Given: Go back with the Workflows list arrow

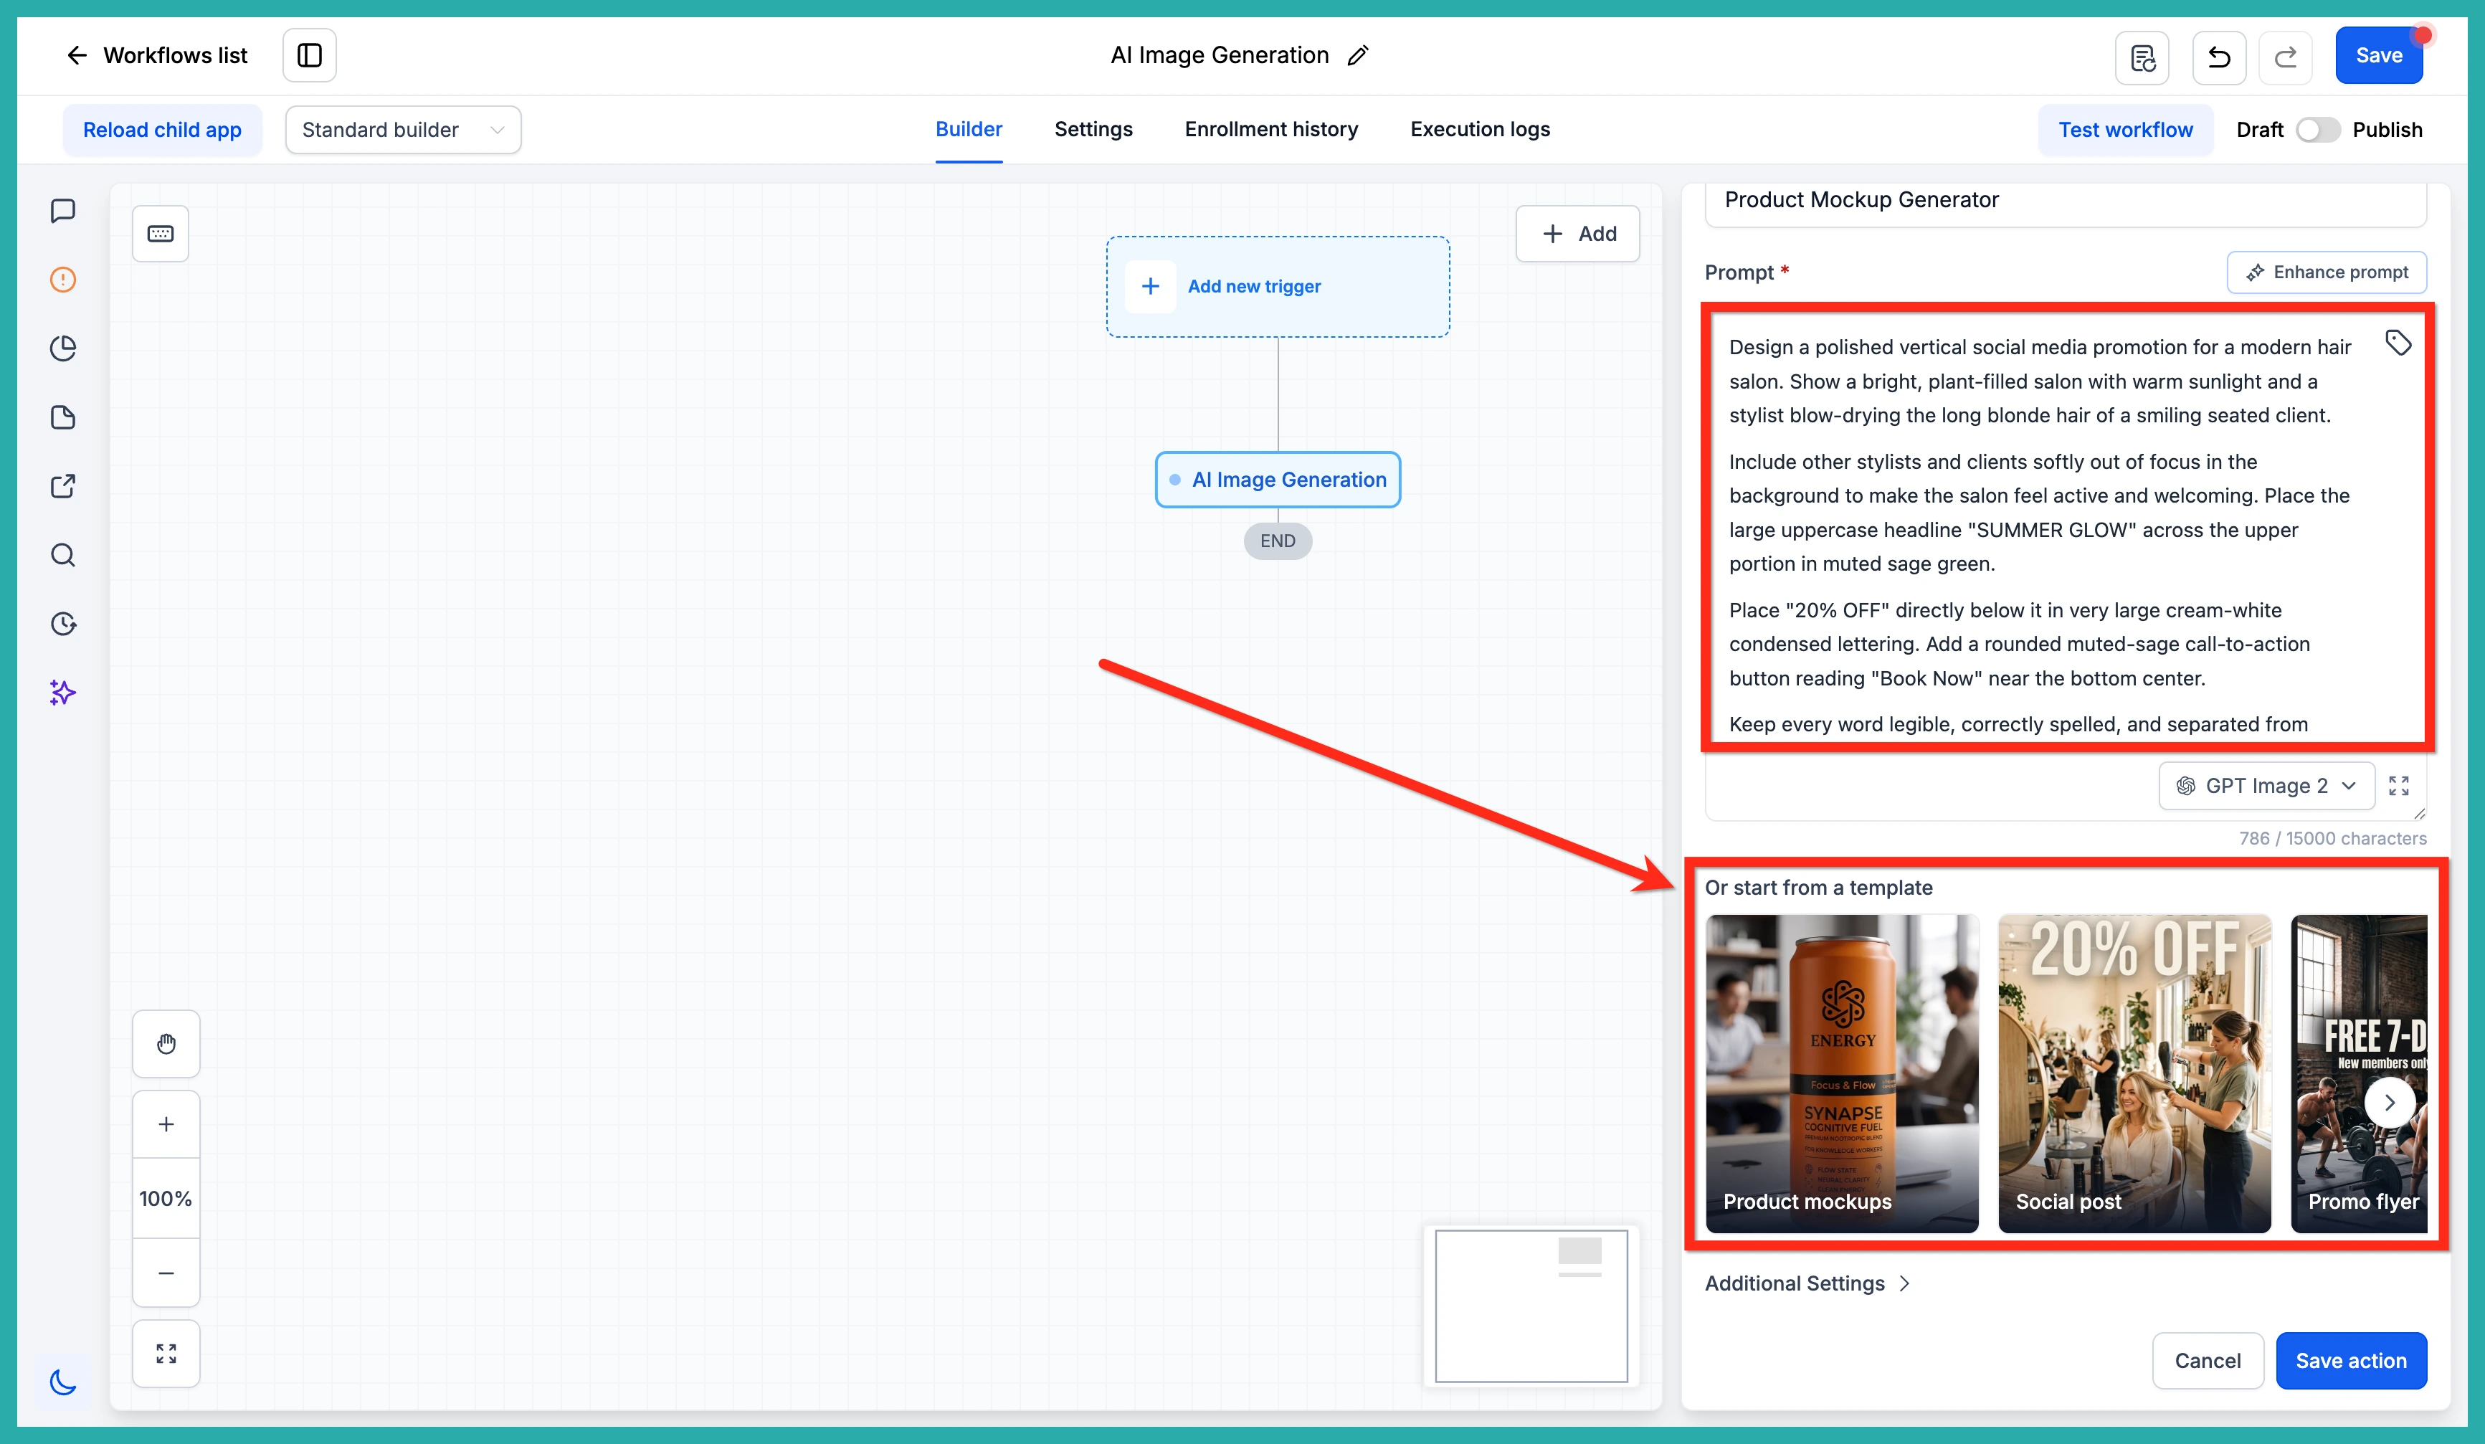Looking at the screenshot, I should tap(77, 55).
